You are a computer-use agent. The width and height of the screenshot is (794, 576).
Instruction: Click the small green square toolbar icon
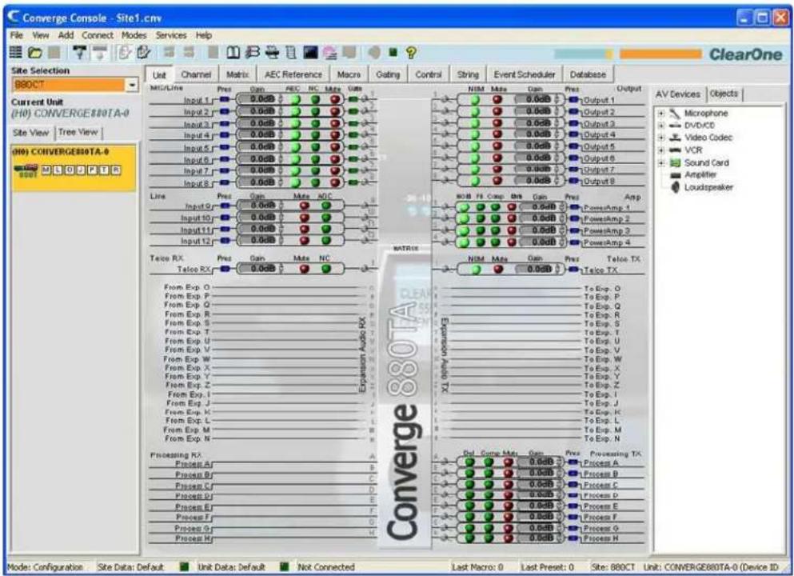(x=393, y=52)
